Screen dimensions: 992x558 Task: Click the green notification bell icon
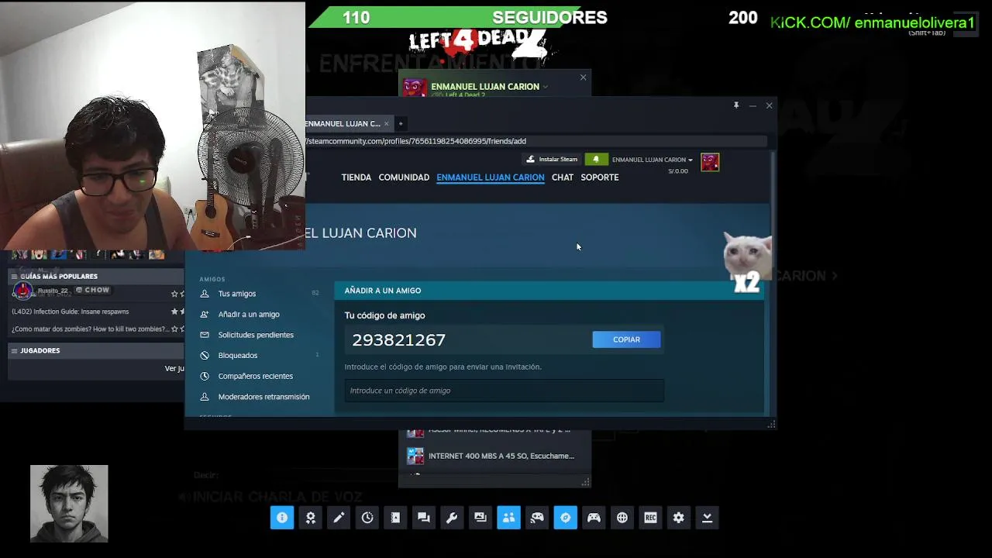596,160
